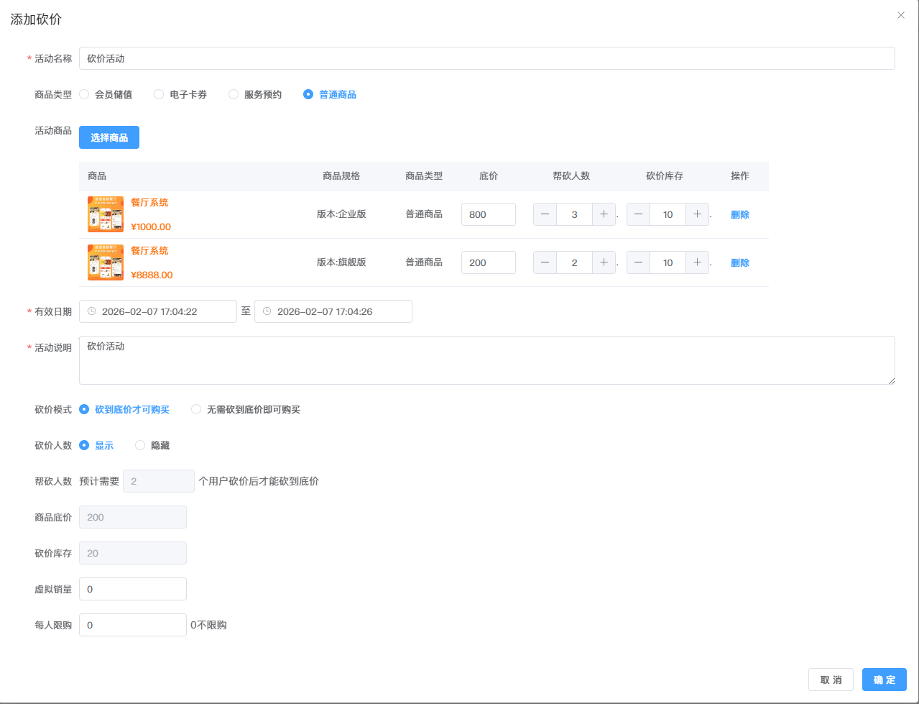
Task: Click the textarea resize handle corner
Action: tap(891, 380)
